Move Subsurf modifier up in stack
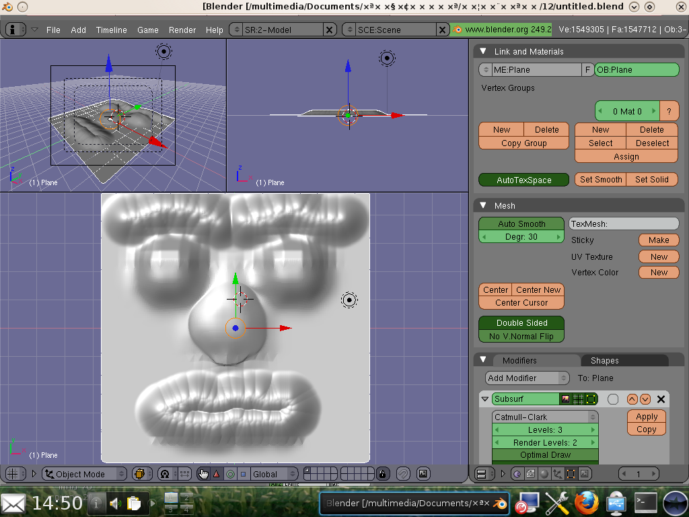This screenshot has width=689, height=517. [x=632, y=399]
